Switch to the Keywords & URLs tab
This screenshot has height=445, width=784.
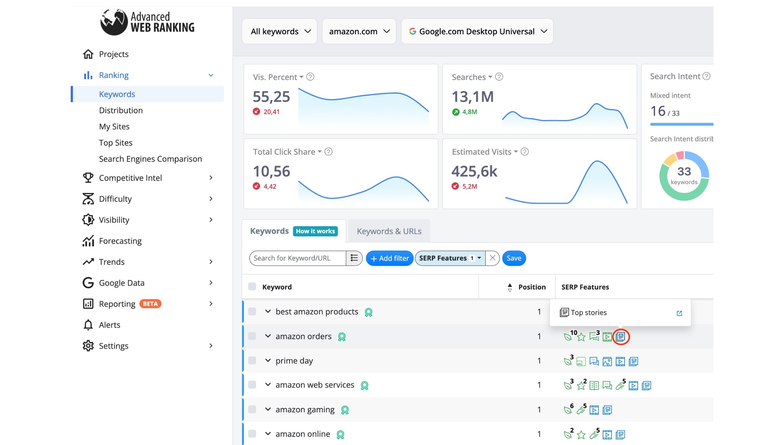389,231
